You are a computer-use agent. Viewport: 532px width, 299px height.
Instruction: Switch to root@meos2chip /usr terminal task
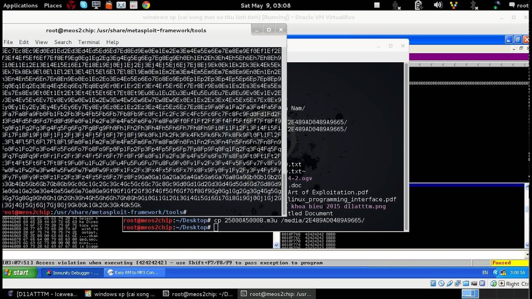point(276,294)
